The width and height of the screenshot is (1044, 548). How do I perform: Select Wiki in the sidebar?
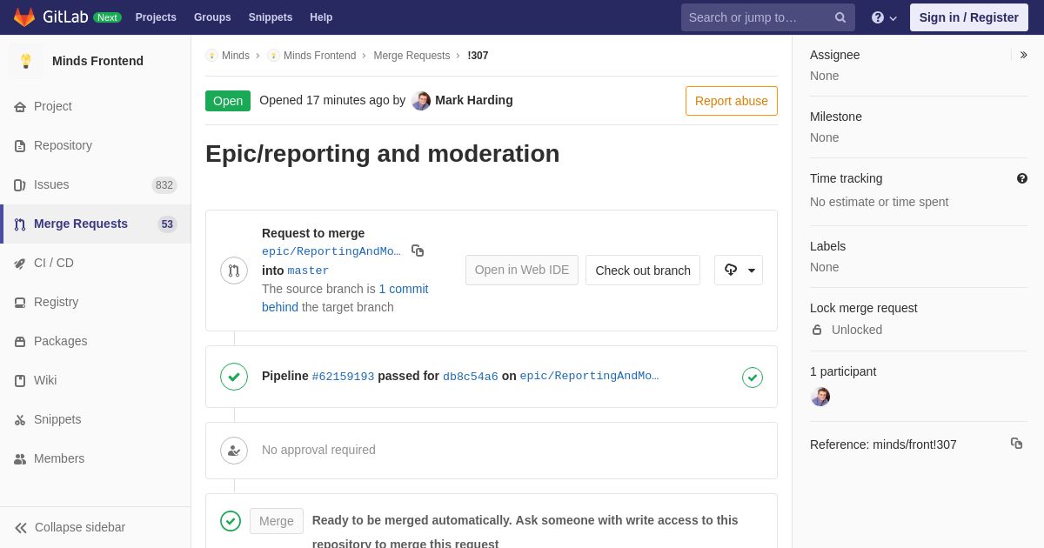(x=96, y=381)
